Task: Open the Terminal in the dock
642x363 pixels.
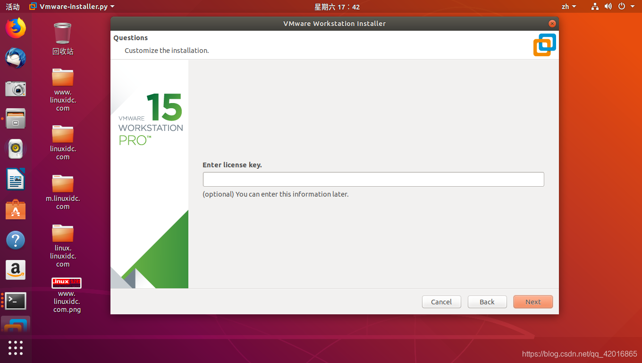Action: tap(16, 301)
